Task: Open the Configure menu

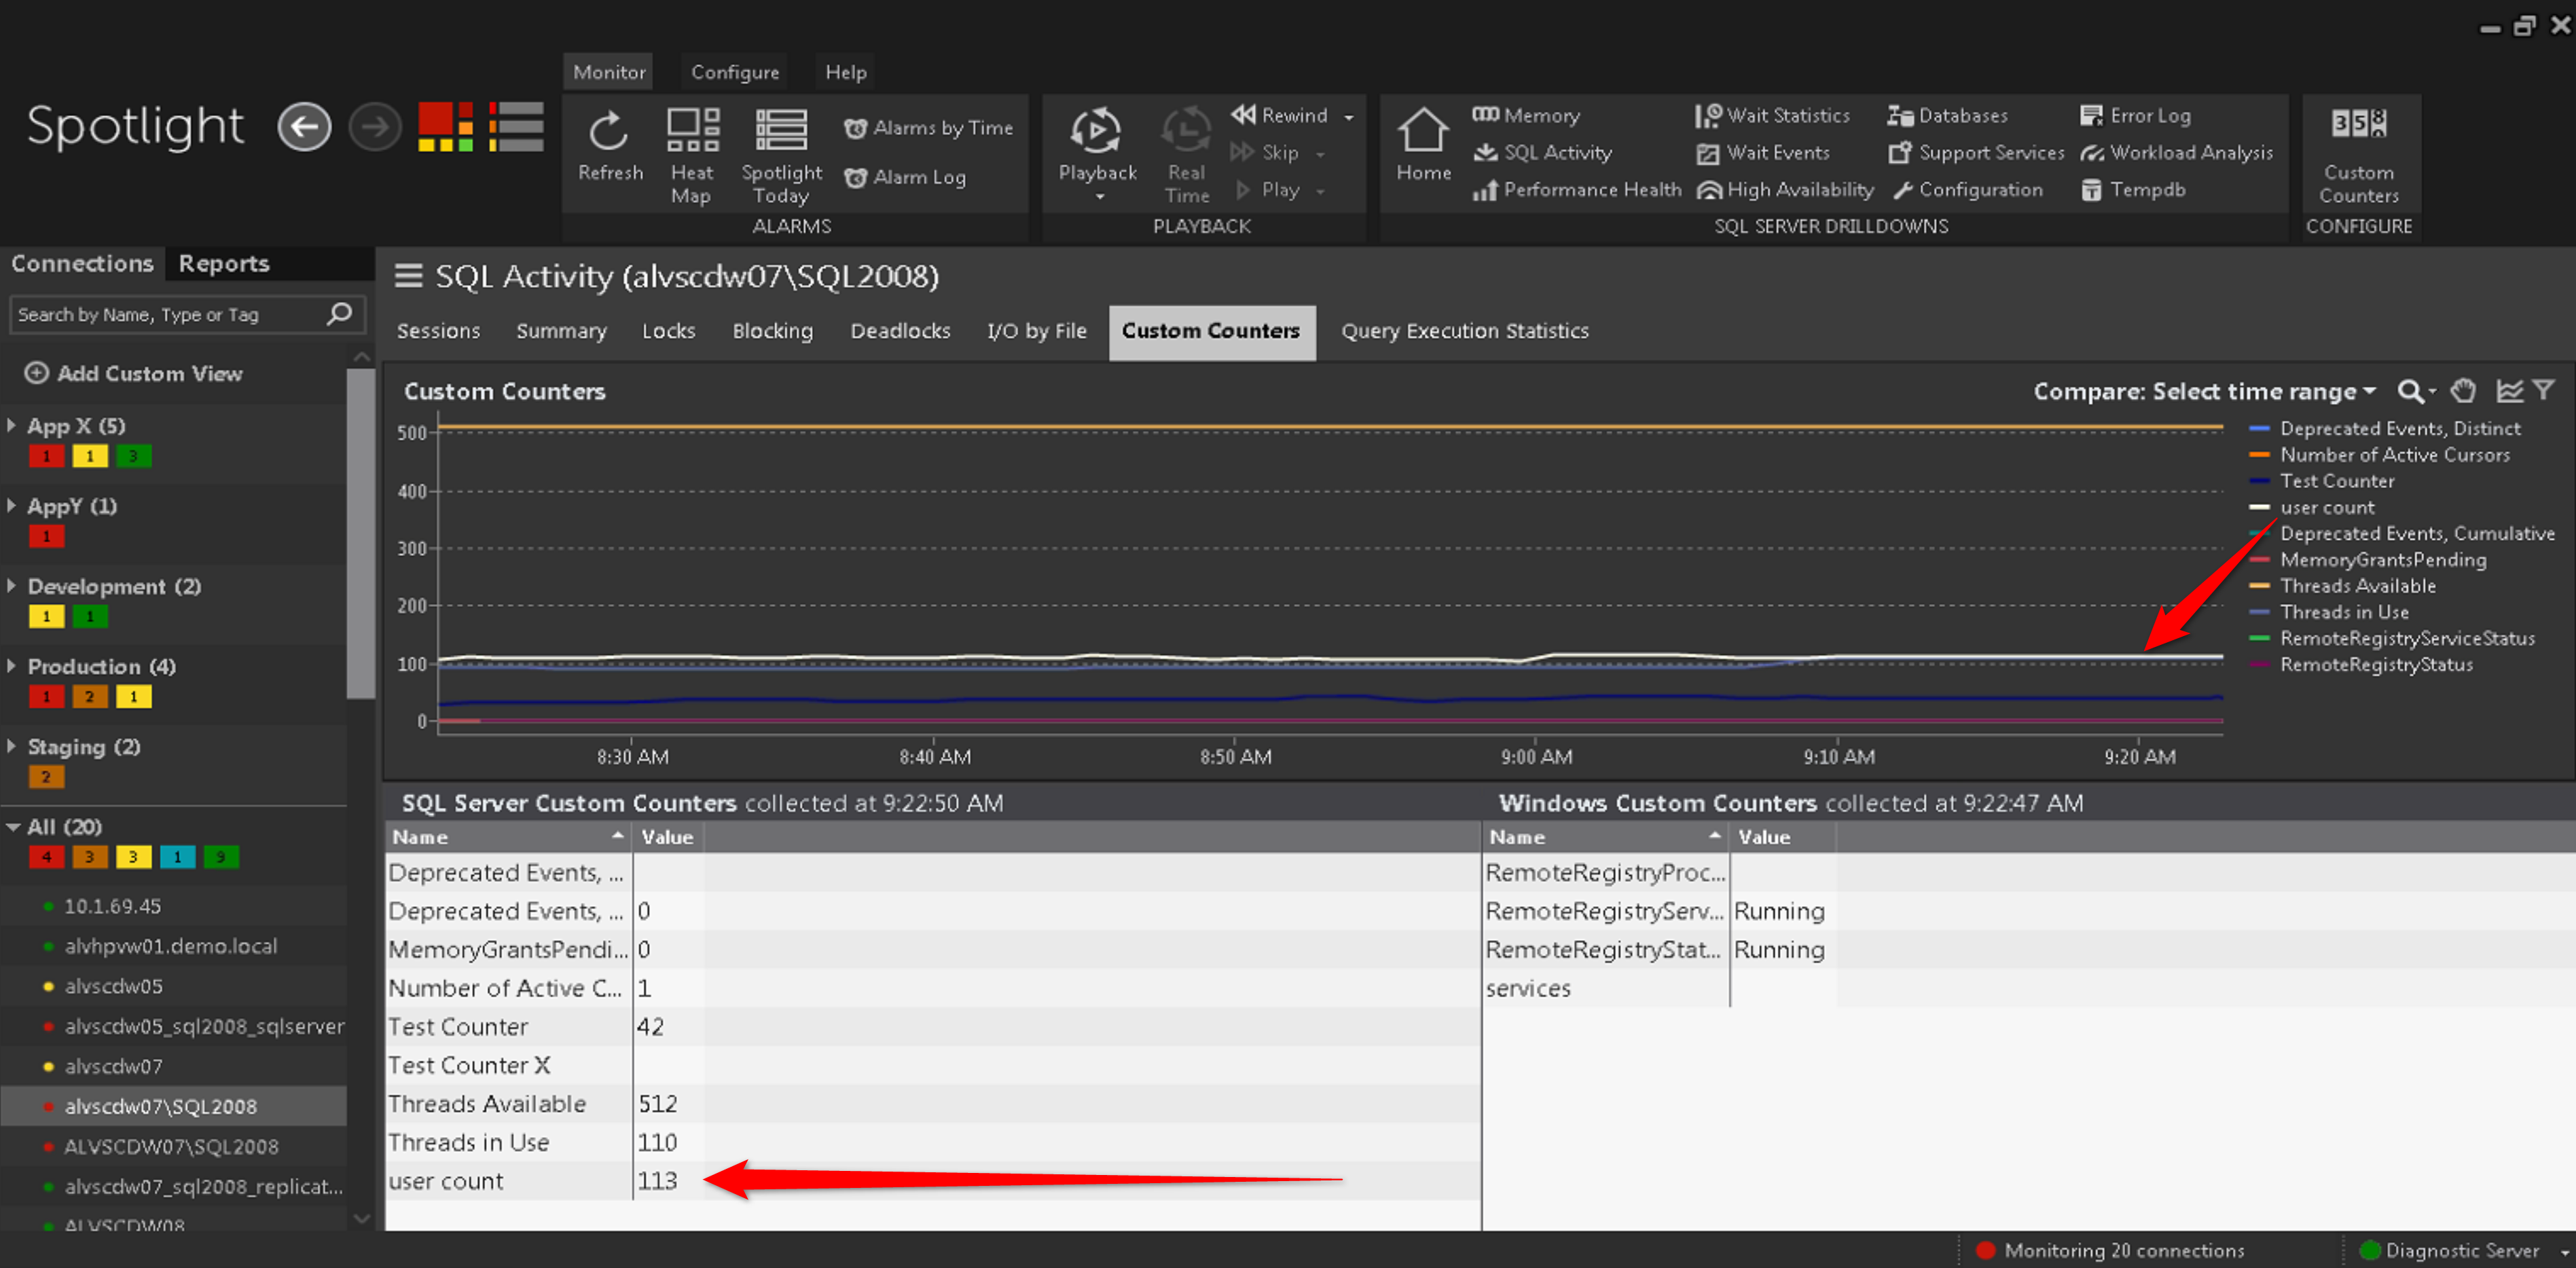Action: [x=734, y=72]
